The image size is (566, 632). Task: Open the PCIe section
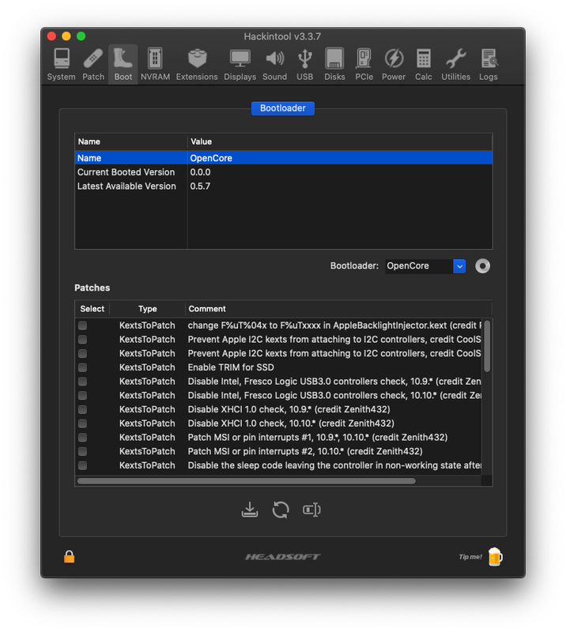click(364, 65)
